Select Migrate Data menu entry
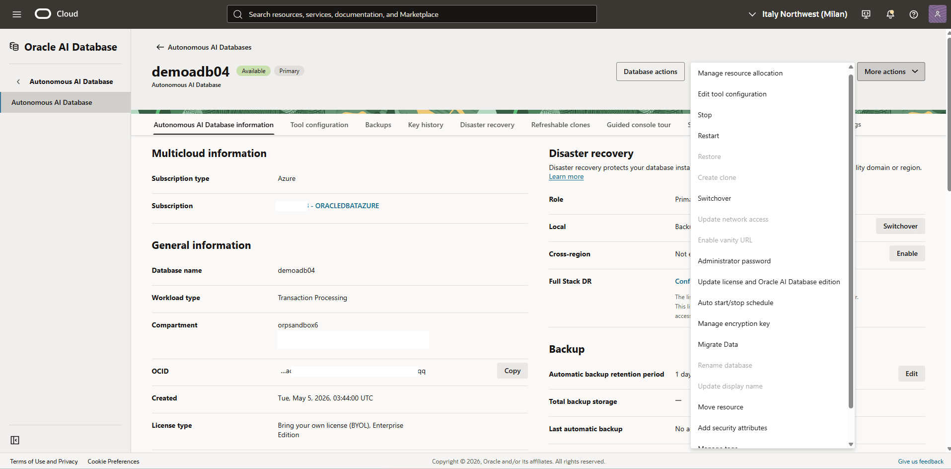Image resolution: width=951 pixels, height=469 pixels. [718, 344]
